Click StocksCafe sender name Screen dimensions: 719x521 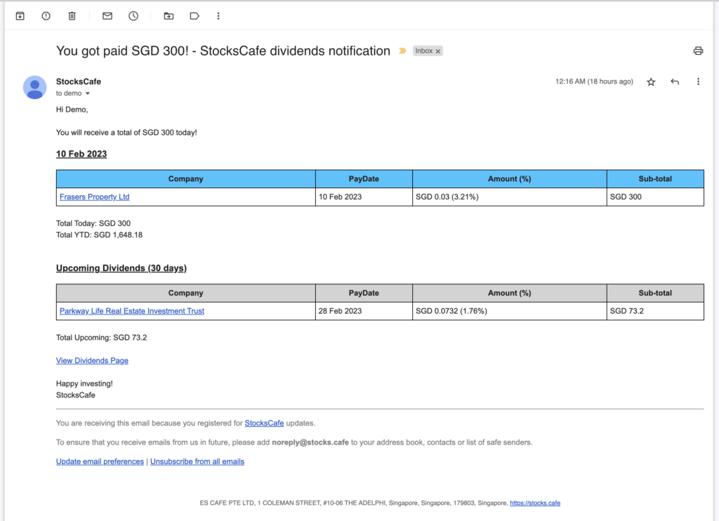pos(79,81)
